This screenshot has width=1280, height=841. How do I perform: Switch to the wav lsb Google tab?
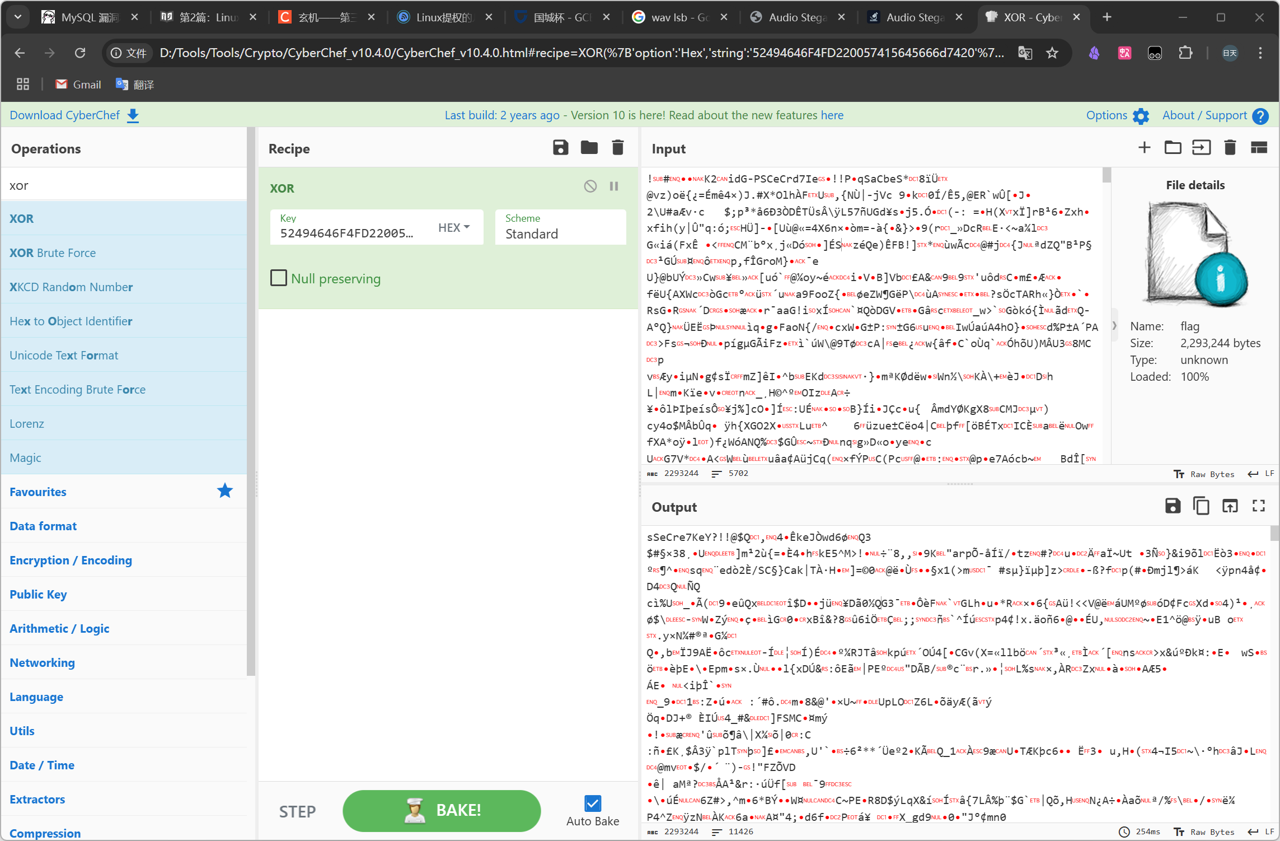click(x=680, y=17)
